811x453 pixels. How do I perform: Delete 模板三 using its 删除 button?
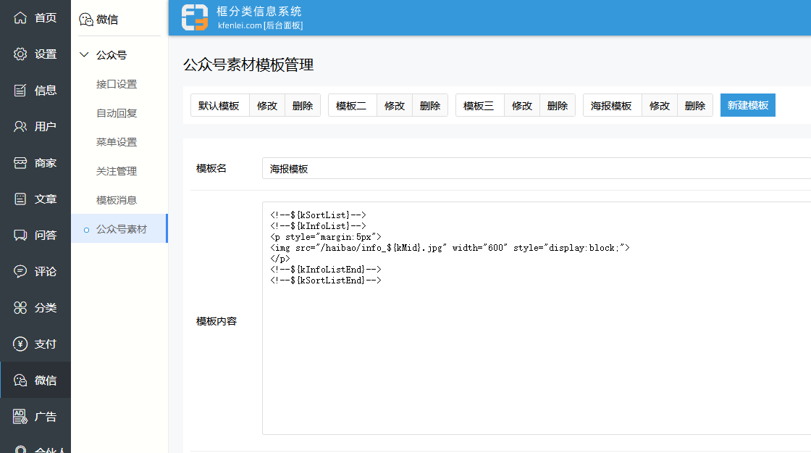(558, 105)
